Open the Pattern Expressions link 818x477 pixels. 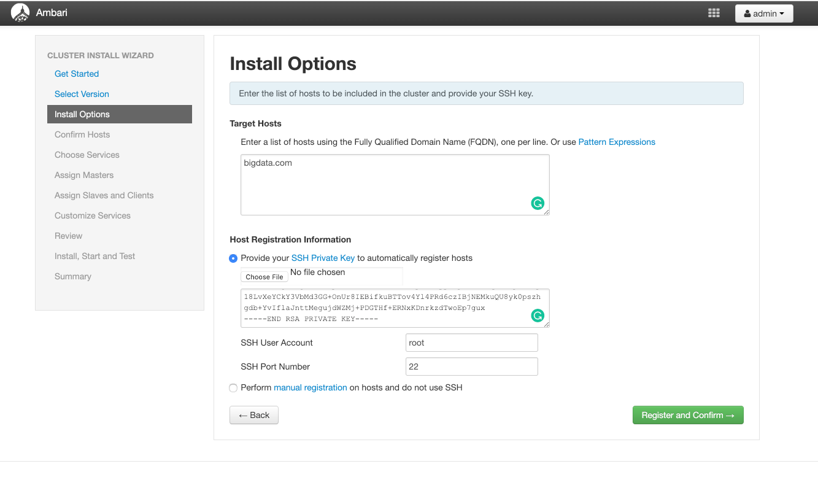[x=616, y=142]
